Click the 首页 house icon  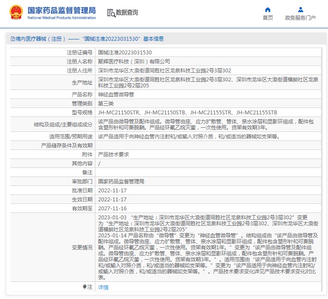click(268, 9)
